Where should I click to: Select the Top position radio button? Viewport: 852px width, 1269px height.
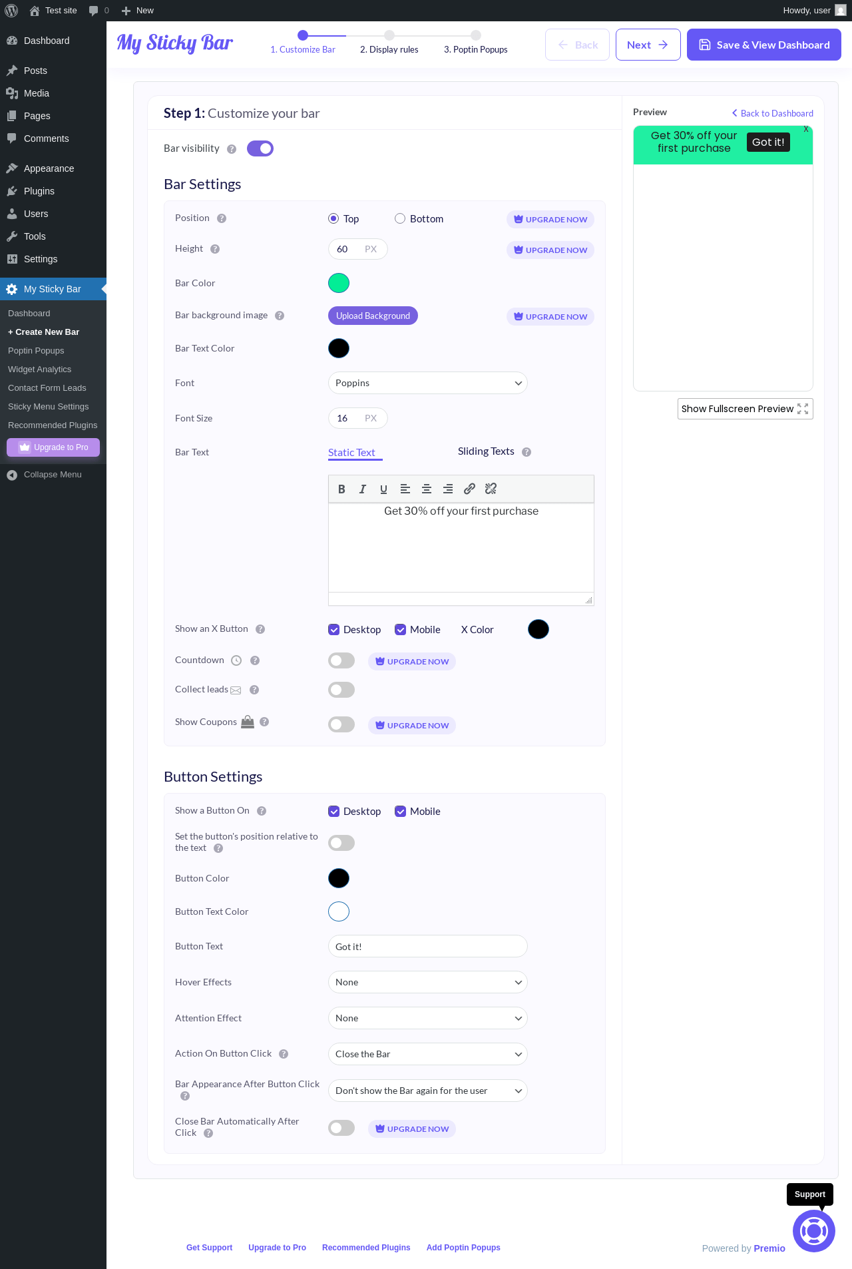pyautogui.click(x=333, y=218)
